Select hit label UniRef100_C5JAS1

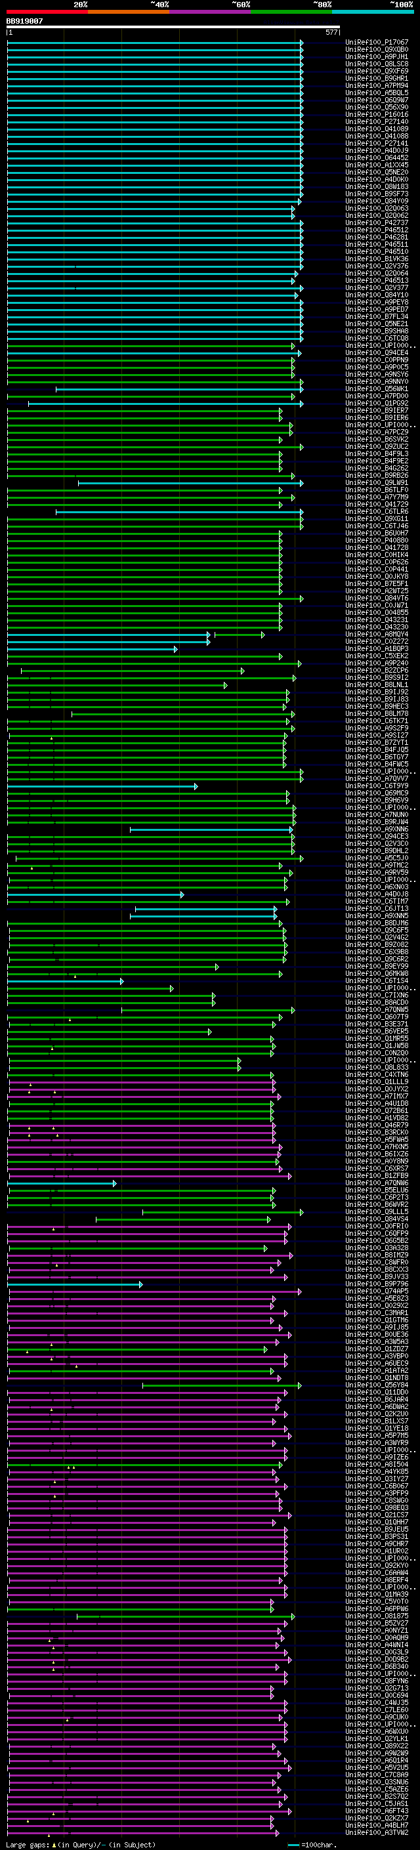tap(377, 1803)
